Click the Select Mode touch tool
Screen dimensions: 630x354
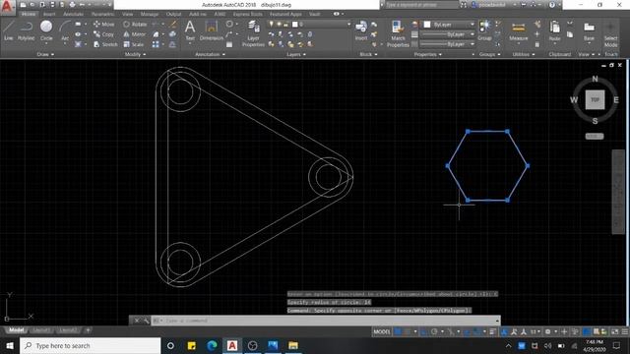[x=610, y=34]
